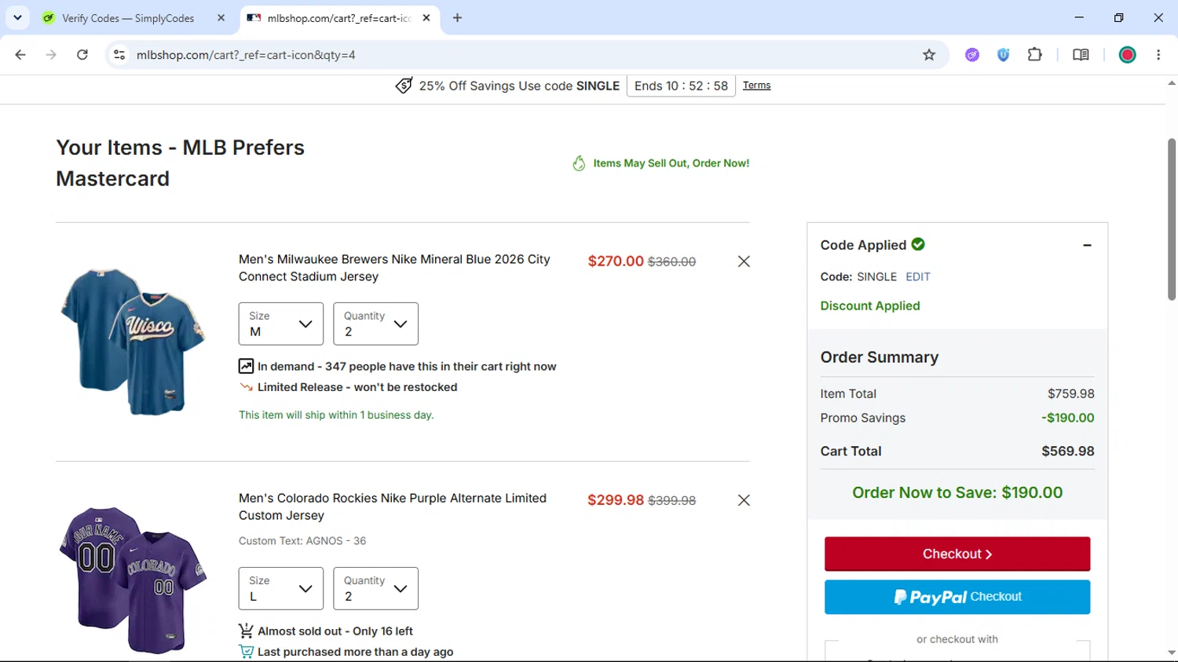Click the flame icon beside Items May Sell Out
Image resolution: width=1178 pixels, height=662 pixels.
click(579, 163)
